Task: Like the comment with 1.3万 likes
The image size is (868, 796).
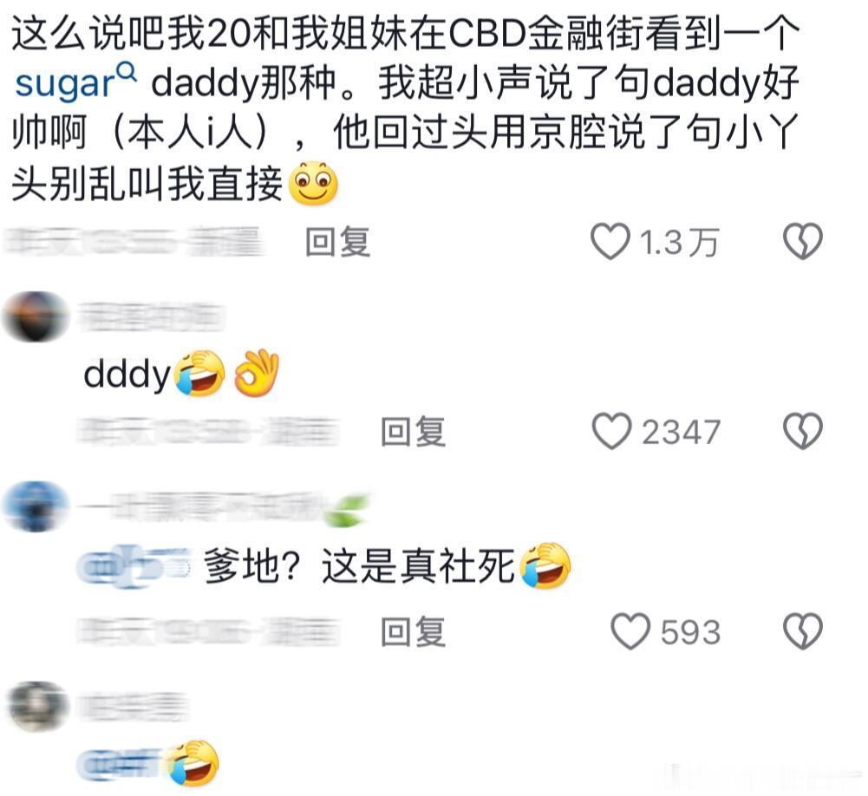Action: tap(610, 242)
